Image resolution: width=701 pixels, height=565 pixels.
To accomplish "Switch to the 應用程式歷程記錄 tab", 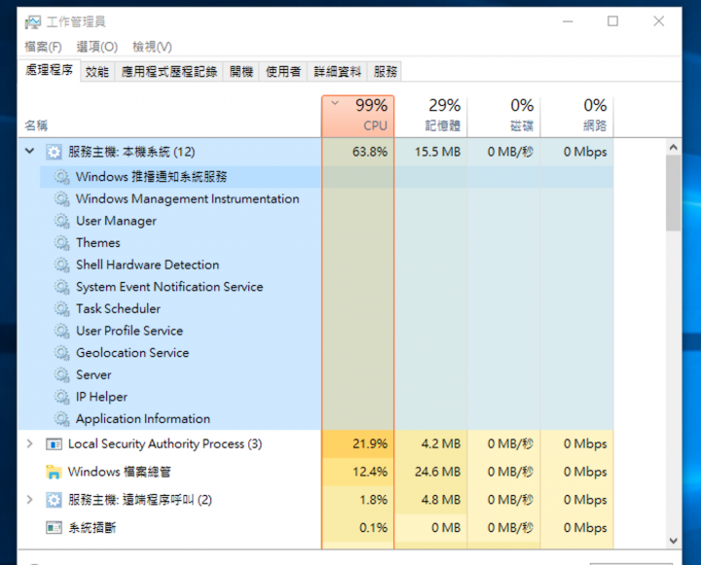I will [x=169, y=71].
